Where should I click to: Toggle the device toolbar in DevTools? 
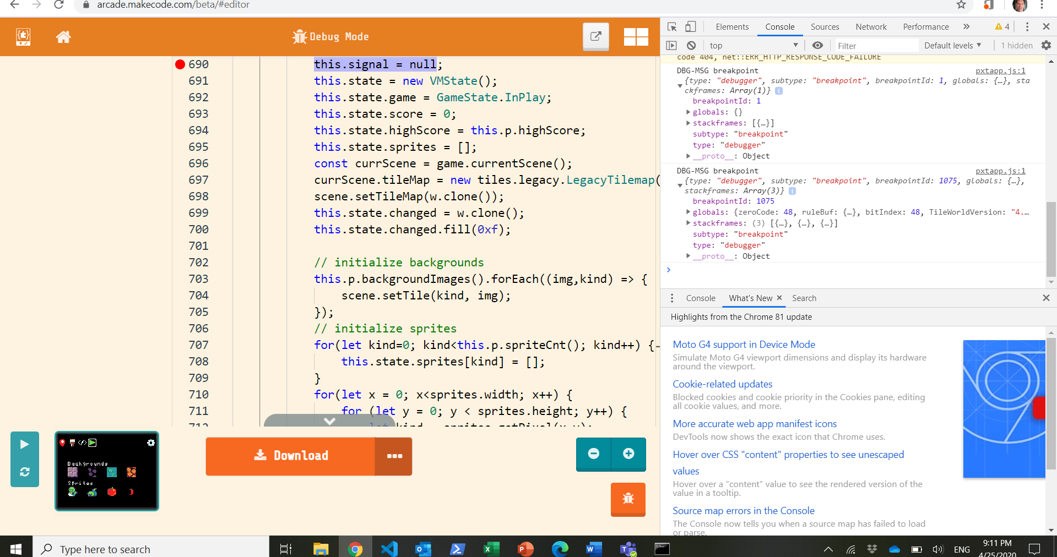pyautogui.click(x=690, y=26)
